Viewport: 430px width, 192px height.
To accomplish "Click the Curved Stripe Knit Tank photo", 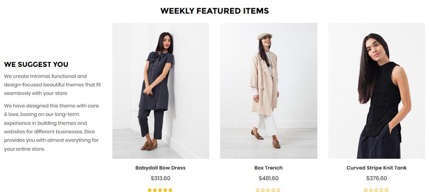I will [376, 91].
